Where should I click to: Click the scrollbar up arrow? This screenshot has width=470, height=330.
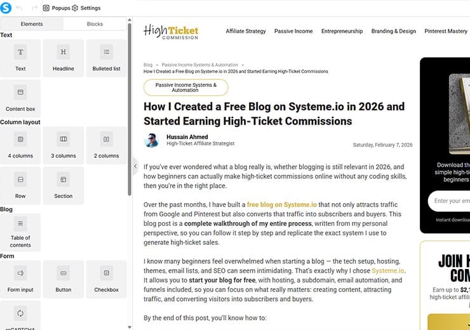[x=130, y=20]
